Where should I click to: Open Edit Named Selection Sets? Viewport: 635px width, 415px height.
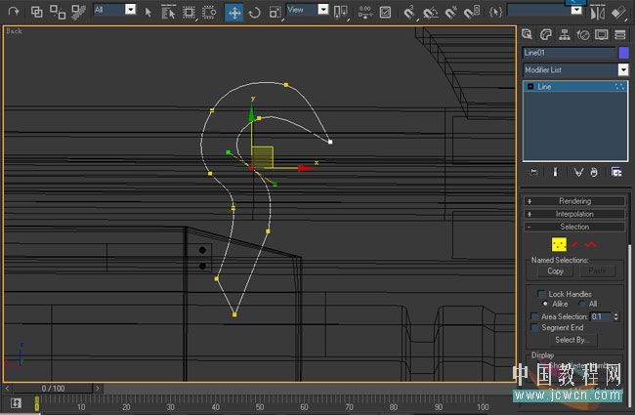(495, 12)
